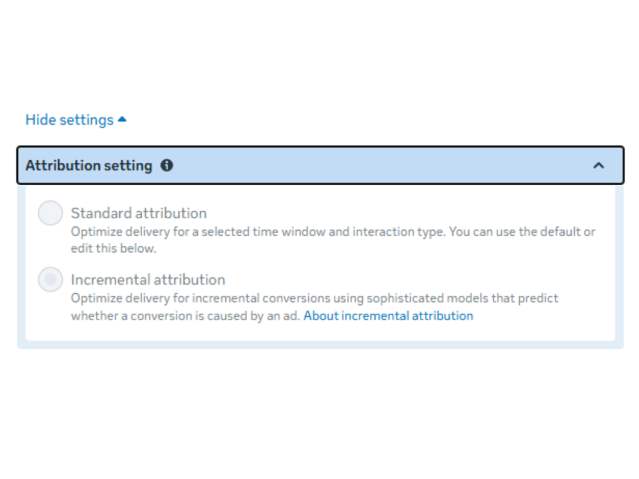The width and height of the screenshot is (639, 479).
Task: Click the word 'About' in the blue link
Action: pyautogui.click(x=321, y=316)
